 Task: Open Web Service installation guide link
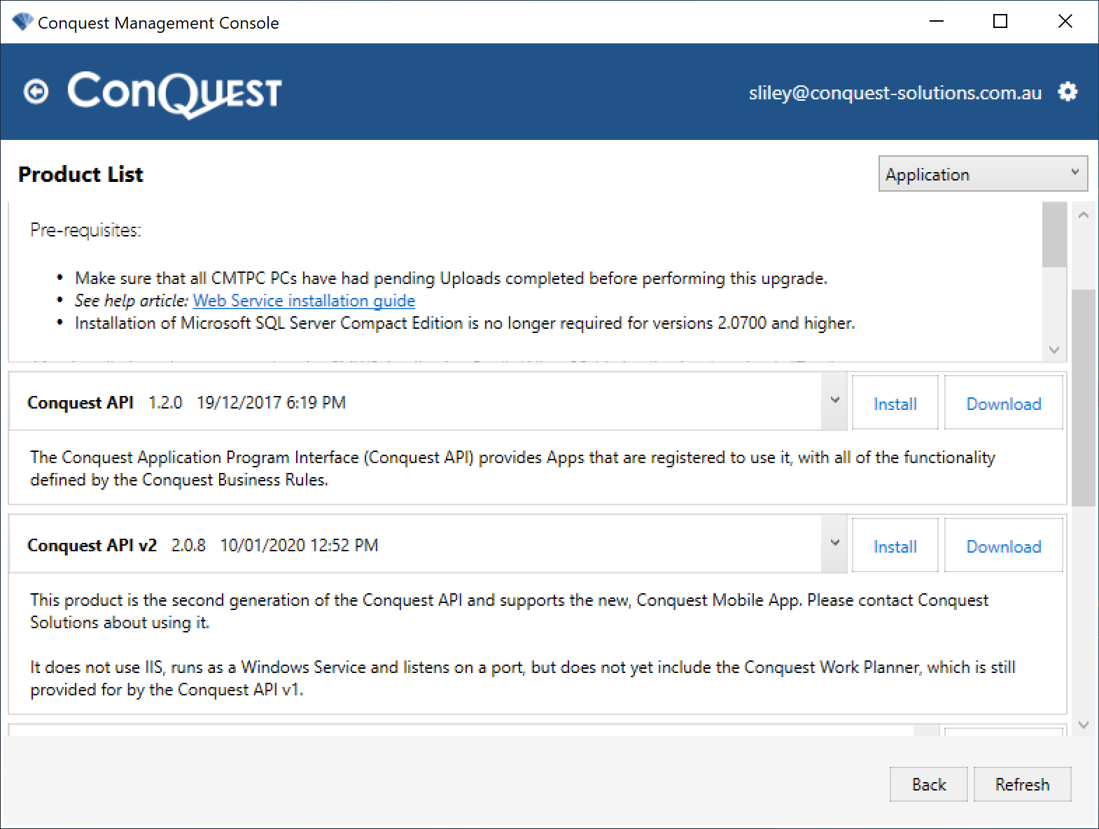pos(304,301)
